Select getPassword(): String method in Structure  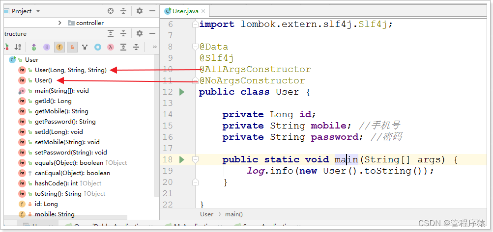[x=65, y=122]
